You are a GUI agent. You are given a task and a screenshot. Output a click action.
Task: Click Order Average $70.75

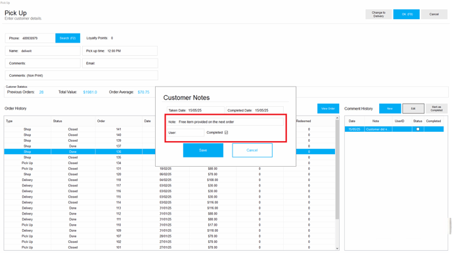click(x=144, y=92)
